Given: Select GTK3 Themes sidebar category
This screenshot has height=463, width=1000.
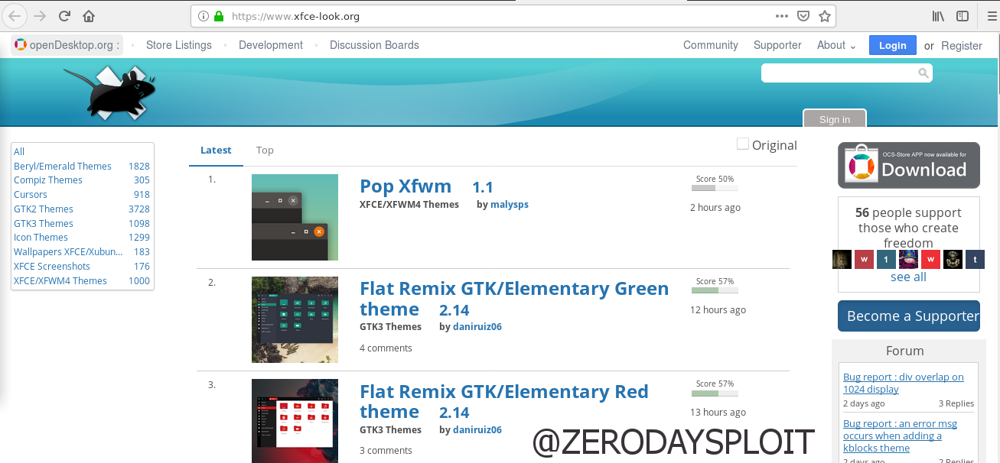Looking at the screenshot, I should click(44, 223).
